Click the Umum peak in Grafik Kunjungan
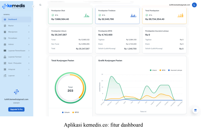 tap(112, 76)
